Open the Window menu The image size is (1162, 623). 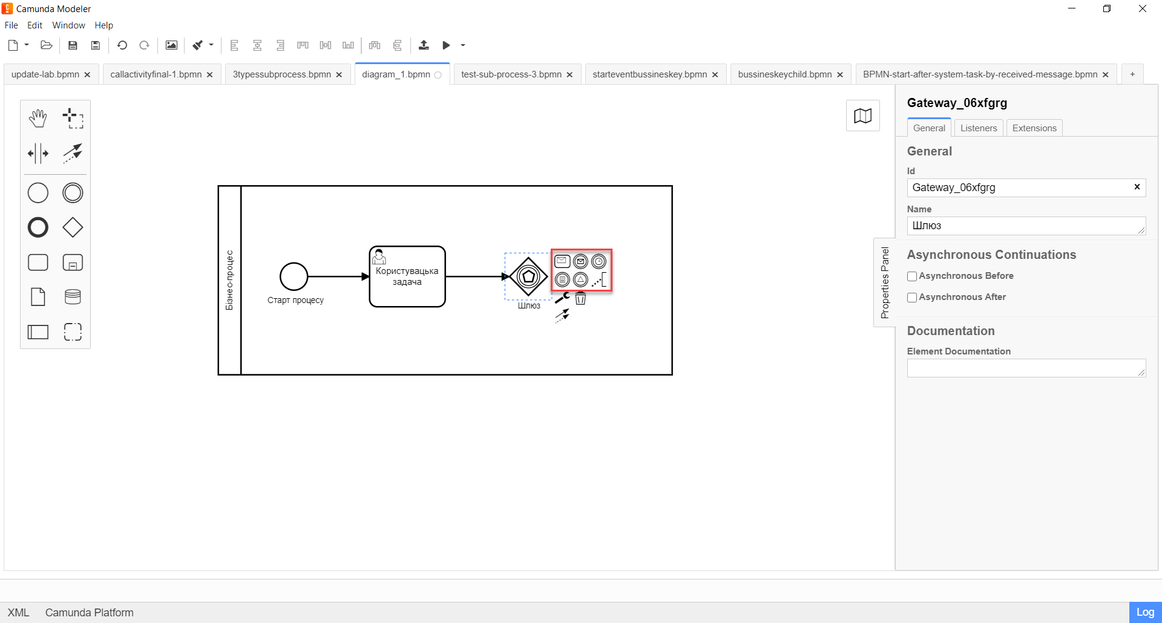[x=68, y=25]
